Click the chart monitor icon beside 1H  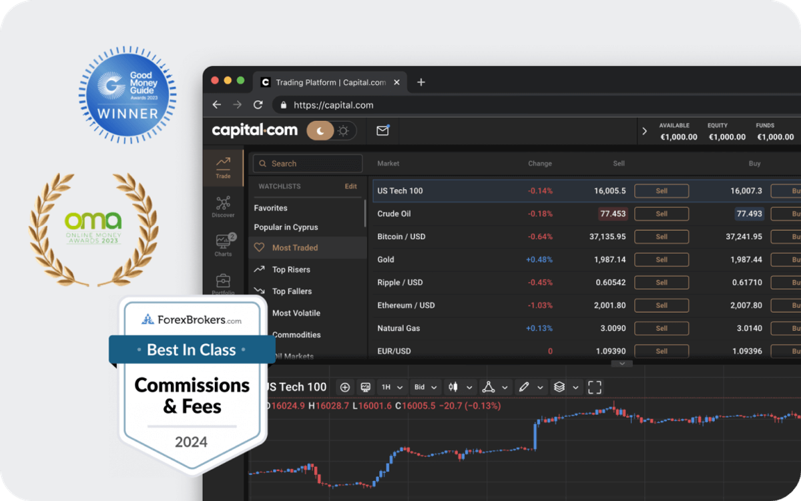coord(365,387)
